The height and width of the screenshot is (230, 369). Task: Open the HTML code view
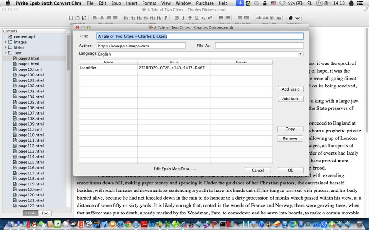(x=298, y=18)
